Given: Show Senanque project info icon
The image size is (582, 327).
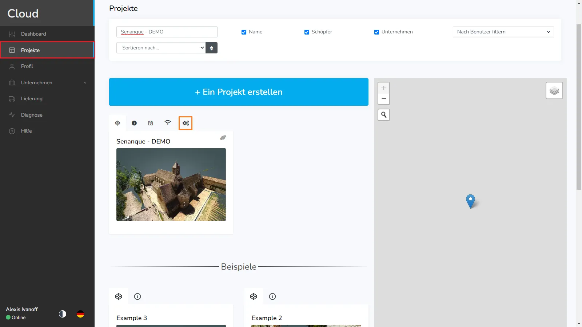Looking at the screenshot, I should tap(134, 123).
